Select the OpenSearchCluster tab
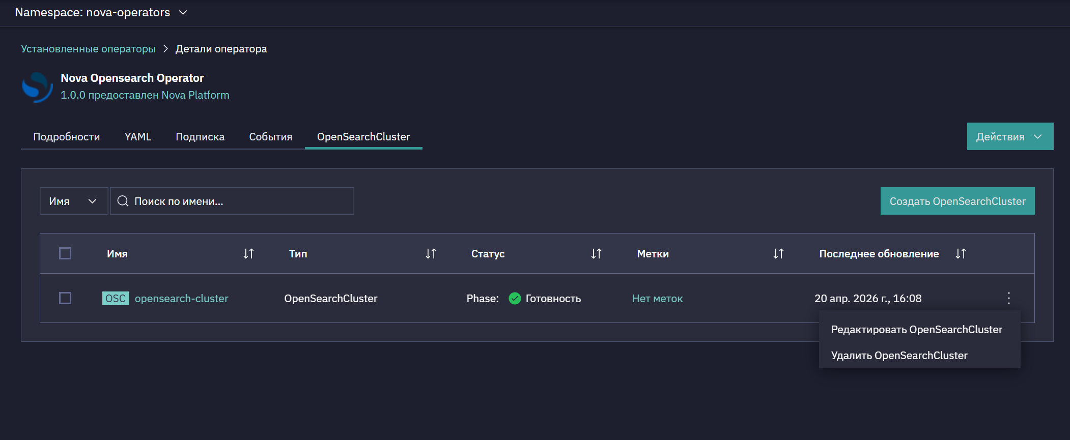Viewport: 1070px width, 440px height. coord(363,137)
